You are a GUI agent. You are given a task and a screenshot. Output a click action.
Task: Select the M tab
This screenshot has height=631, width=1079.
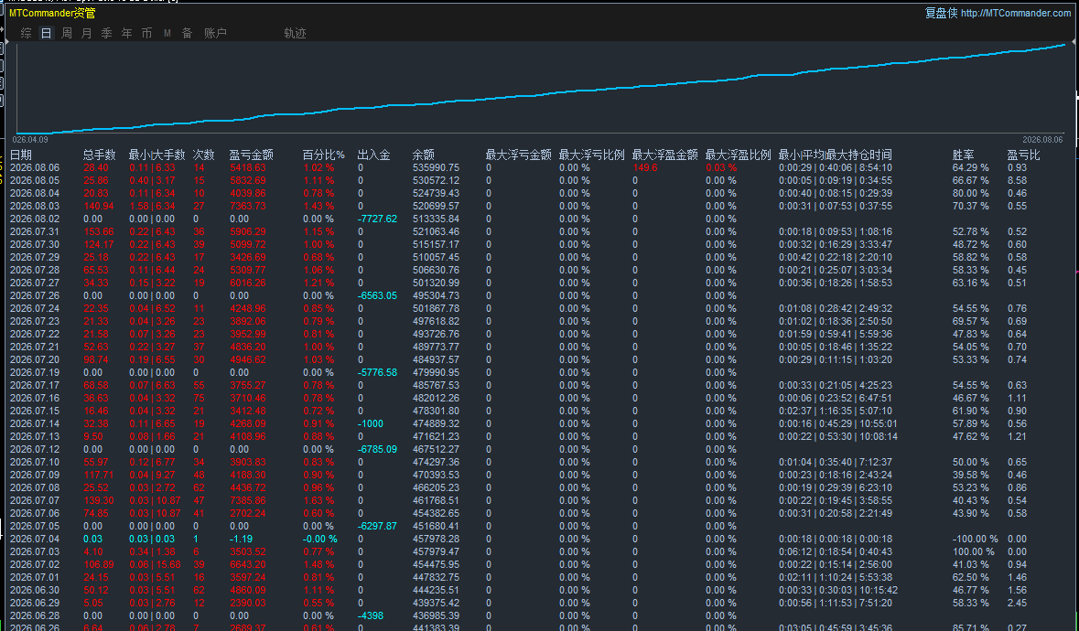coord(167,33)
